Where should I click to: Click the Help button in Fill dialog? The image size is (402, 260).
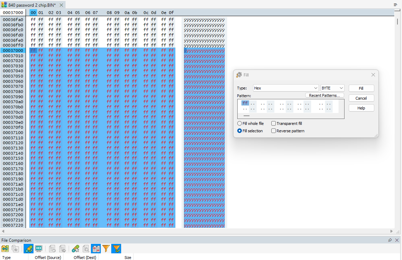(x=361, y=108)
